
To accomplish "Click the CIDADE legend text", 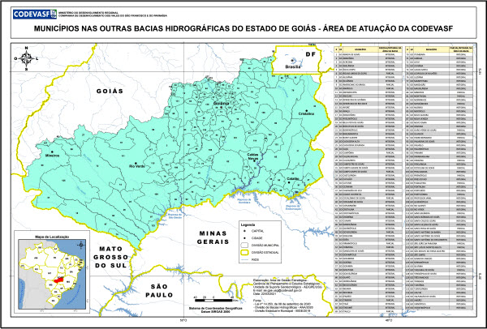I will pos(258,238).
